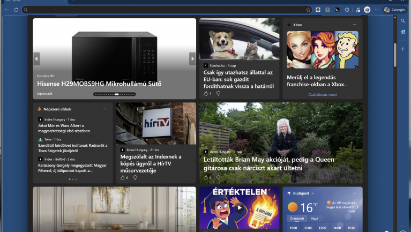This screenshot has width=411, height=232.
Task: Dislike the Brian May article
Action: [x=218, y=178]
